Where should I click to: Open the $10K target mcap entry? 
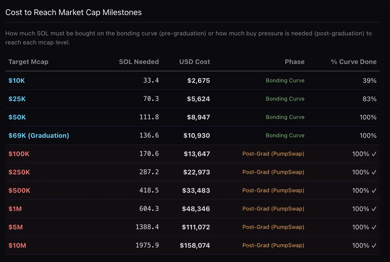17,81
